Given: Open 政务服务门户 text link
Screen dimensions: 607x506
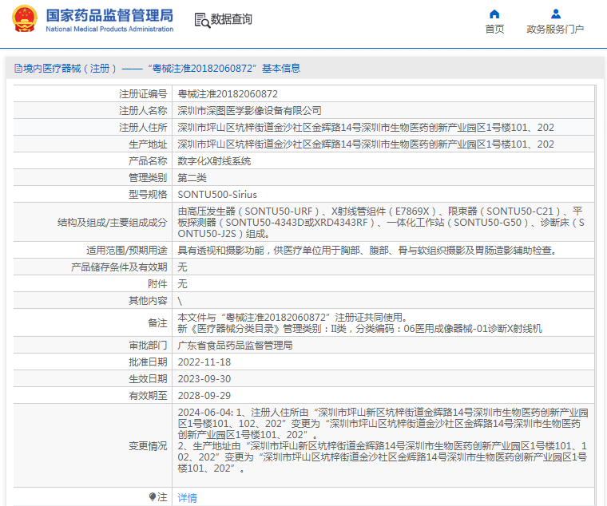Looking at the screenshot, I should point(555,30).
